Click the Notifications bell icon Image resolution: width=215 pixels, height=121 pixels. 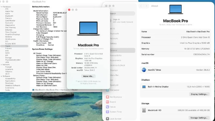point(107,97)
